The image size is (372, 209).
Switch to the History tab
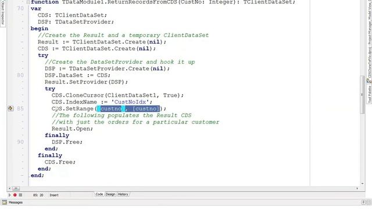point(123,194)
